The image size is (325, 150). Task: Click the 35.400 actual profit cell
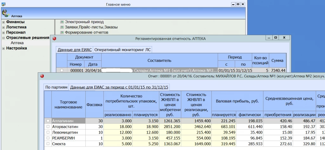point(249,132)
